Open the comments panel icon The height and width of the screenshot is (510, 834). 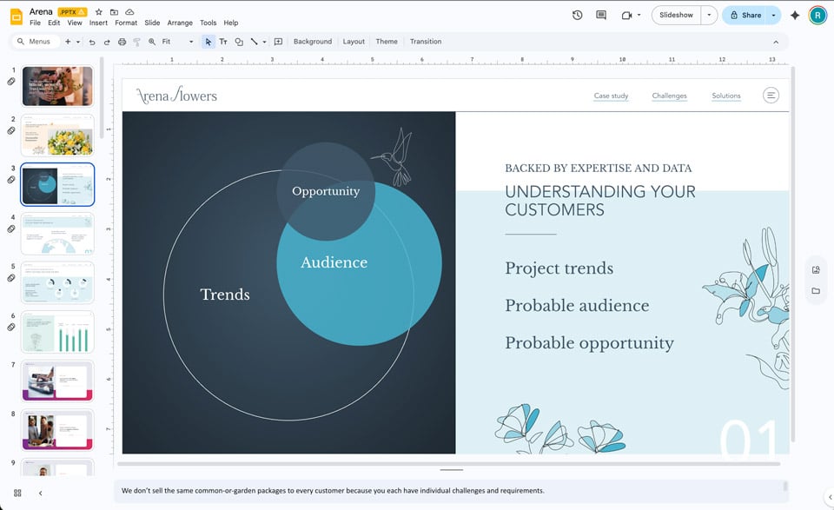click(601, 15)
